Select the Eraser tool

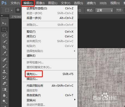point(4,84)
